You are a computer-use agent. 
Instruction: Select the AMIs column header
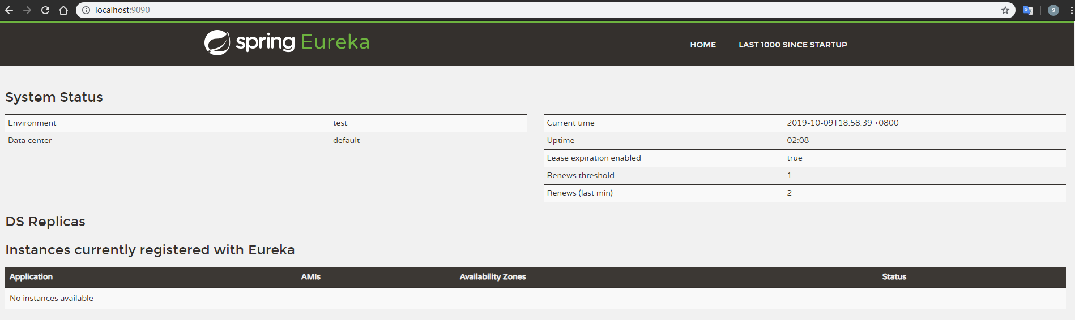pyautogui.click(x=310, y=277)
